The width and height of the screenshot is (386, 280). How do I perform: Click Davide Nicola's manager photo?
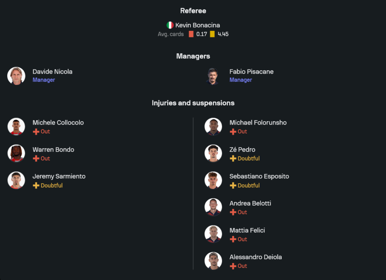[16, 76]
